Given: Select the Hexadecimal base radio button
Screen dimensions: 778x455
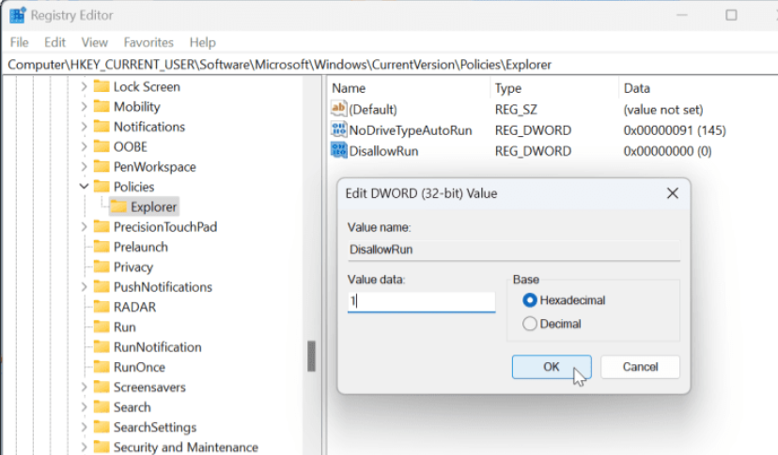Looking at the screenshot, I should pos(530,300).
